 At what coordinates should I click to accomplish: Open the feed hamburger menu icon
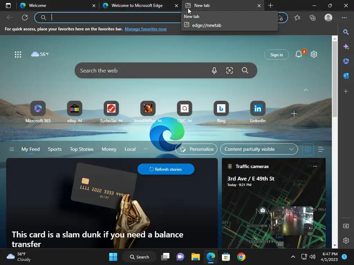point(11,149)
